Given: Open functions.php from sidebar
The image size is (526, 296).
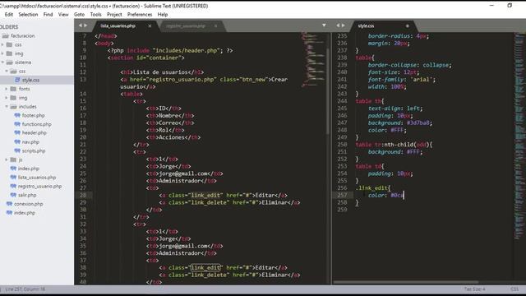Looking at the screenshot, I should pyautogui.click(x=37, y=124).
